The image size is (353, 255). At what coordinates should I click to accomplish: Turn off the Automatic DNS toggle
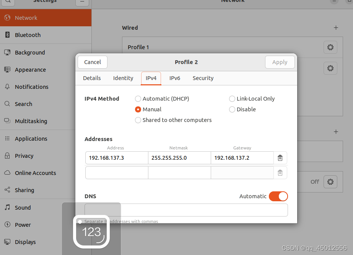(x=278, y=196)
